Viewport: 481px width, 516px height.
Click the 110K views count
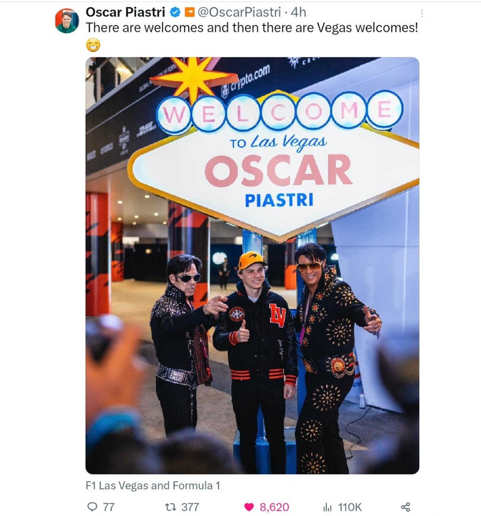click(x=349, y=507)
